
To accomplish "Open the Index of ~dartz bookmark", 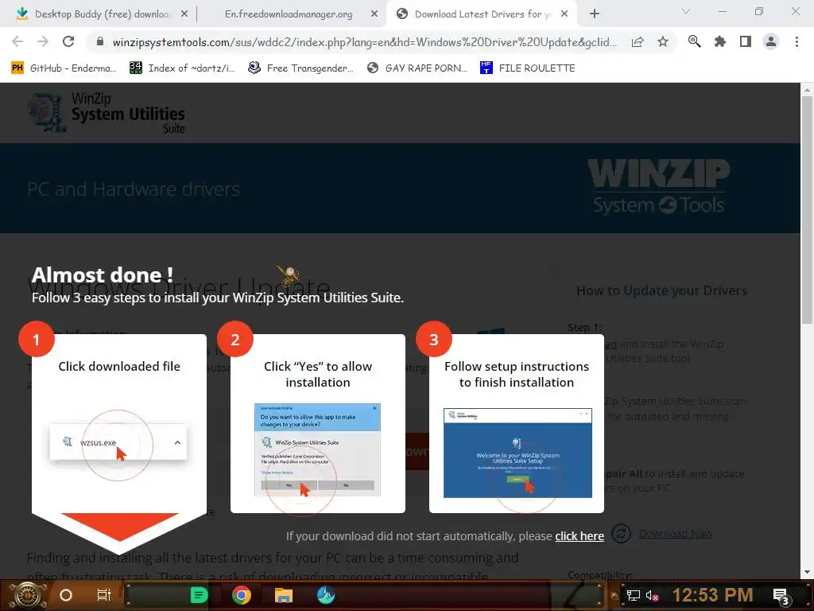I will coord(182,68).
